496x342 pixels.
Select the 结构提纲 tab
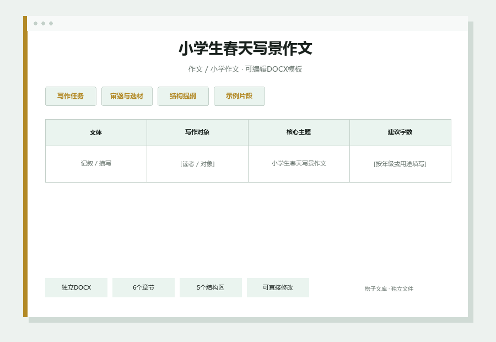pos(183,97)
